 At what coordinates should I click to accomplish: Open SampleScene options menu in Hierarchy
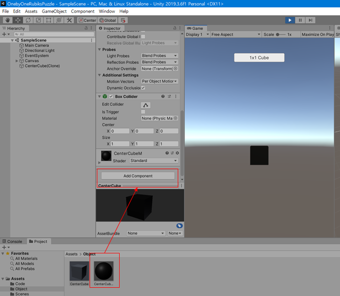point(92,40)
